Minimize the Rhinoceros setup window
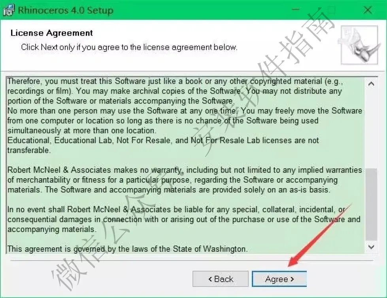The image size is (387, 298). point(295,10)
